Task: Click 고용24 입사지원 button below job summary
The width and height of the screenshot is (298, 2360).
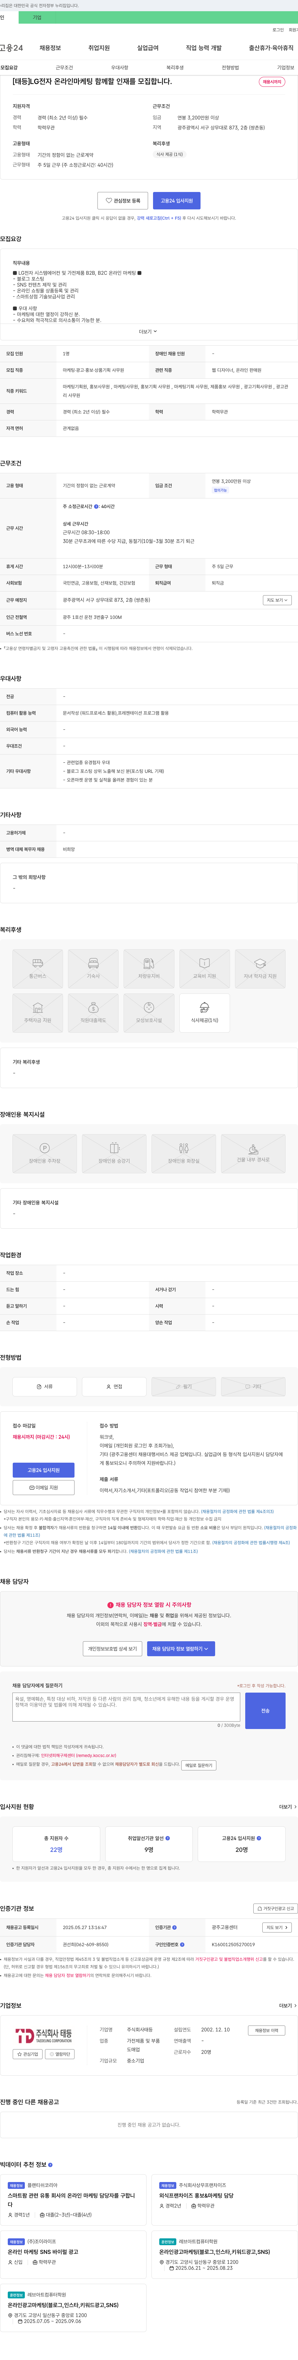Action: 176,201
